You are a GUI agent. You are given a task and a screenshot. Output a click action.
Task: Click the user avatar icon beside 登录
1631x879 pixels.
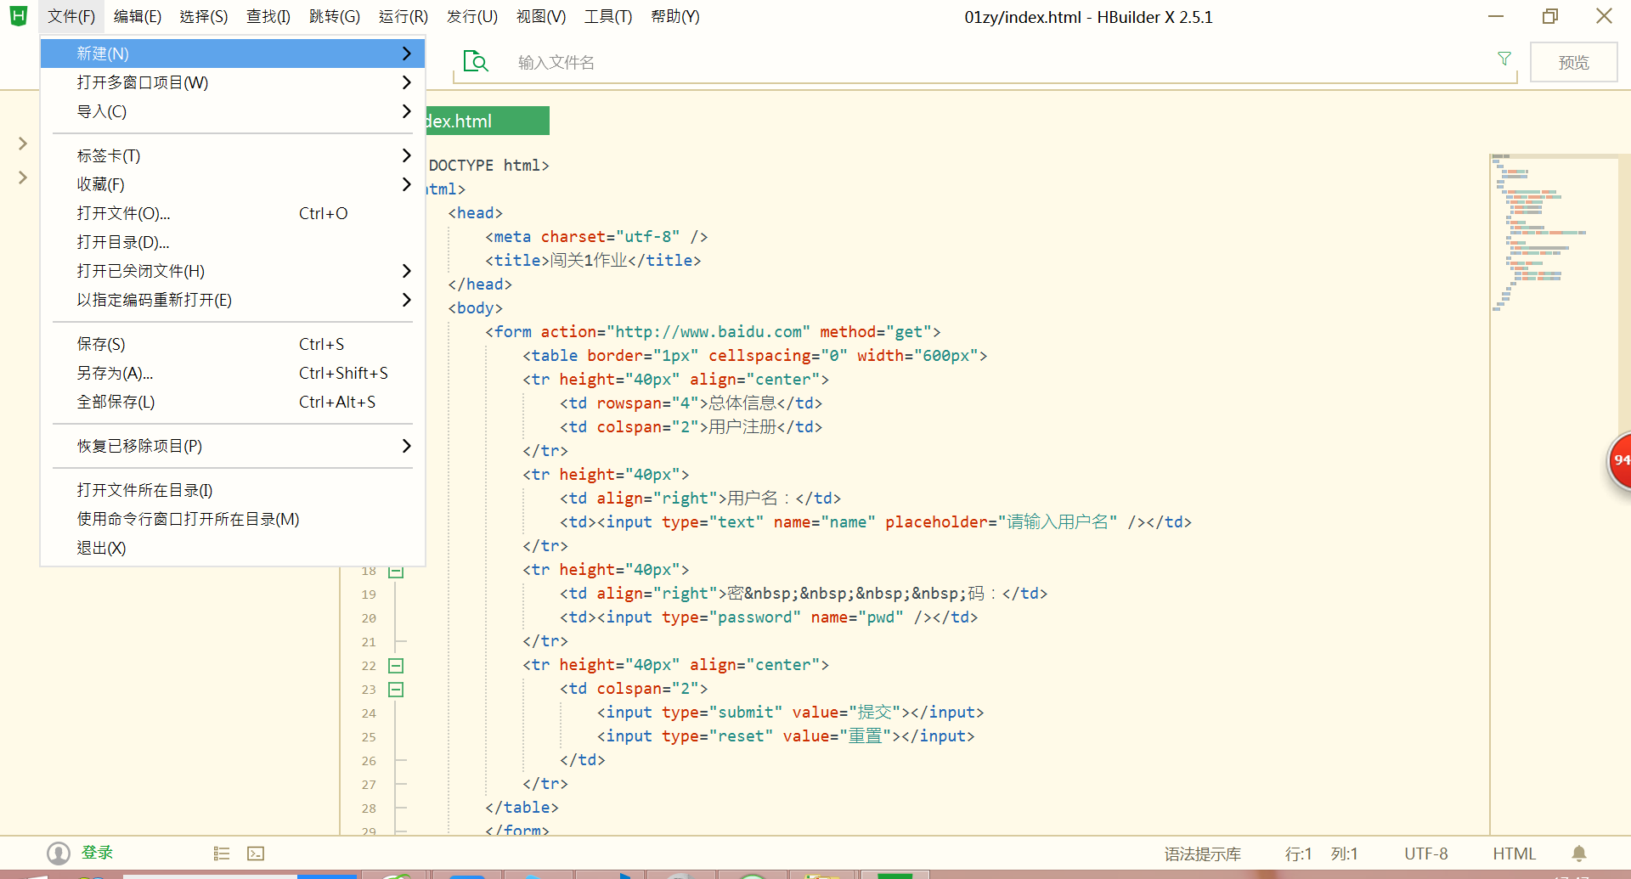59,853
